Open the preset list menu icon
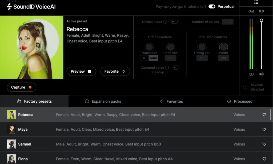273x164 pixels. point(256,2)
